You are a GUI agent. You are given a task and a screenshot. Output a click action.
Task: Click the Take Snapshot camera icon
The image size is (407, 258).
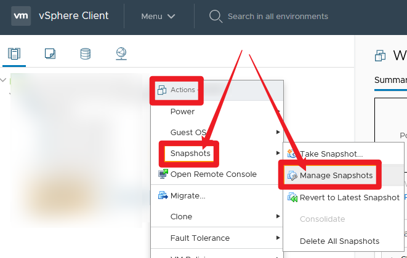[292, 154]
